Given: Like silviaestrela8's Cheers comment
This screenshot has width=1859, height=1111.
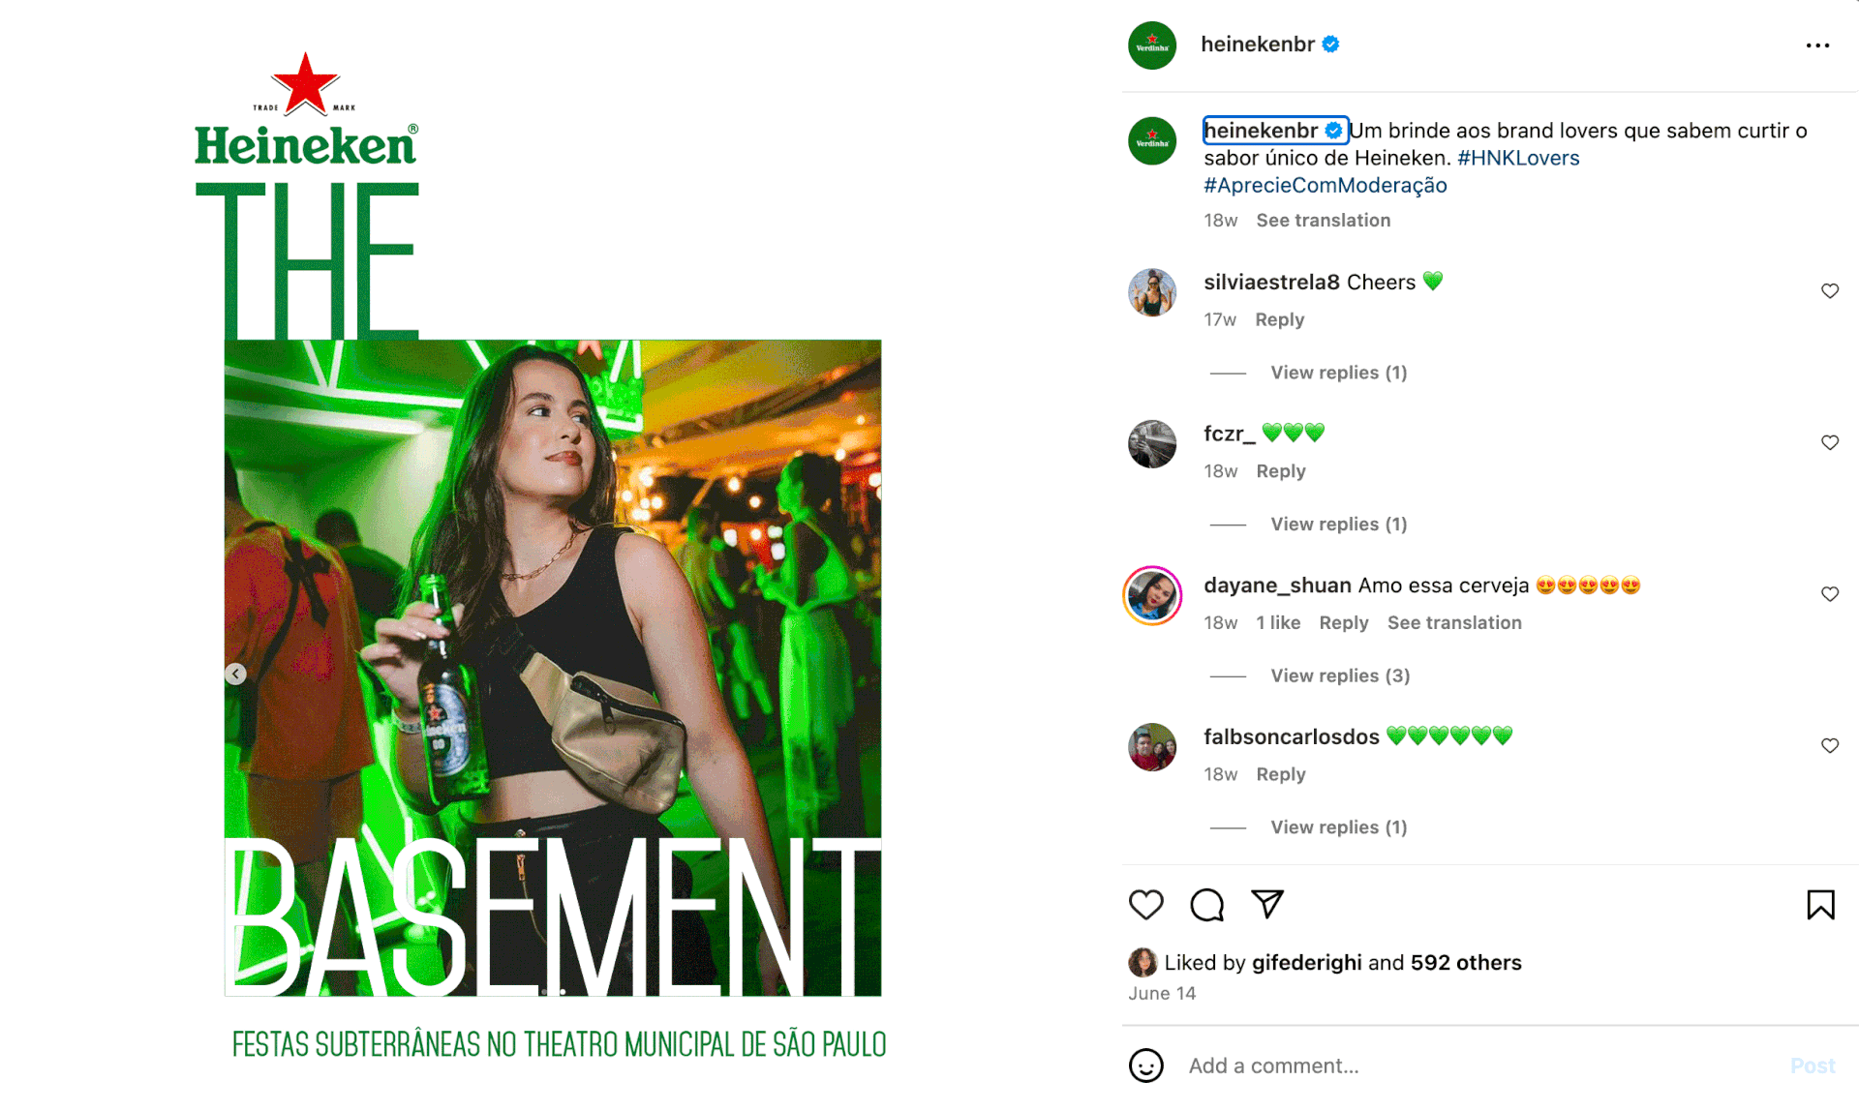Looking at the screenshot, I should 1830,291.
